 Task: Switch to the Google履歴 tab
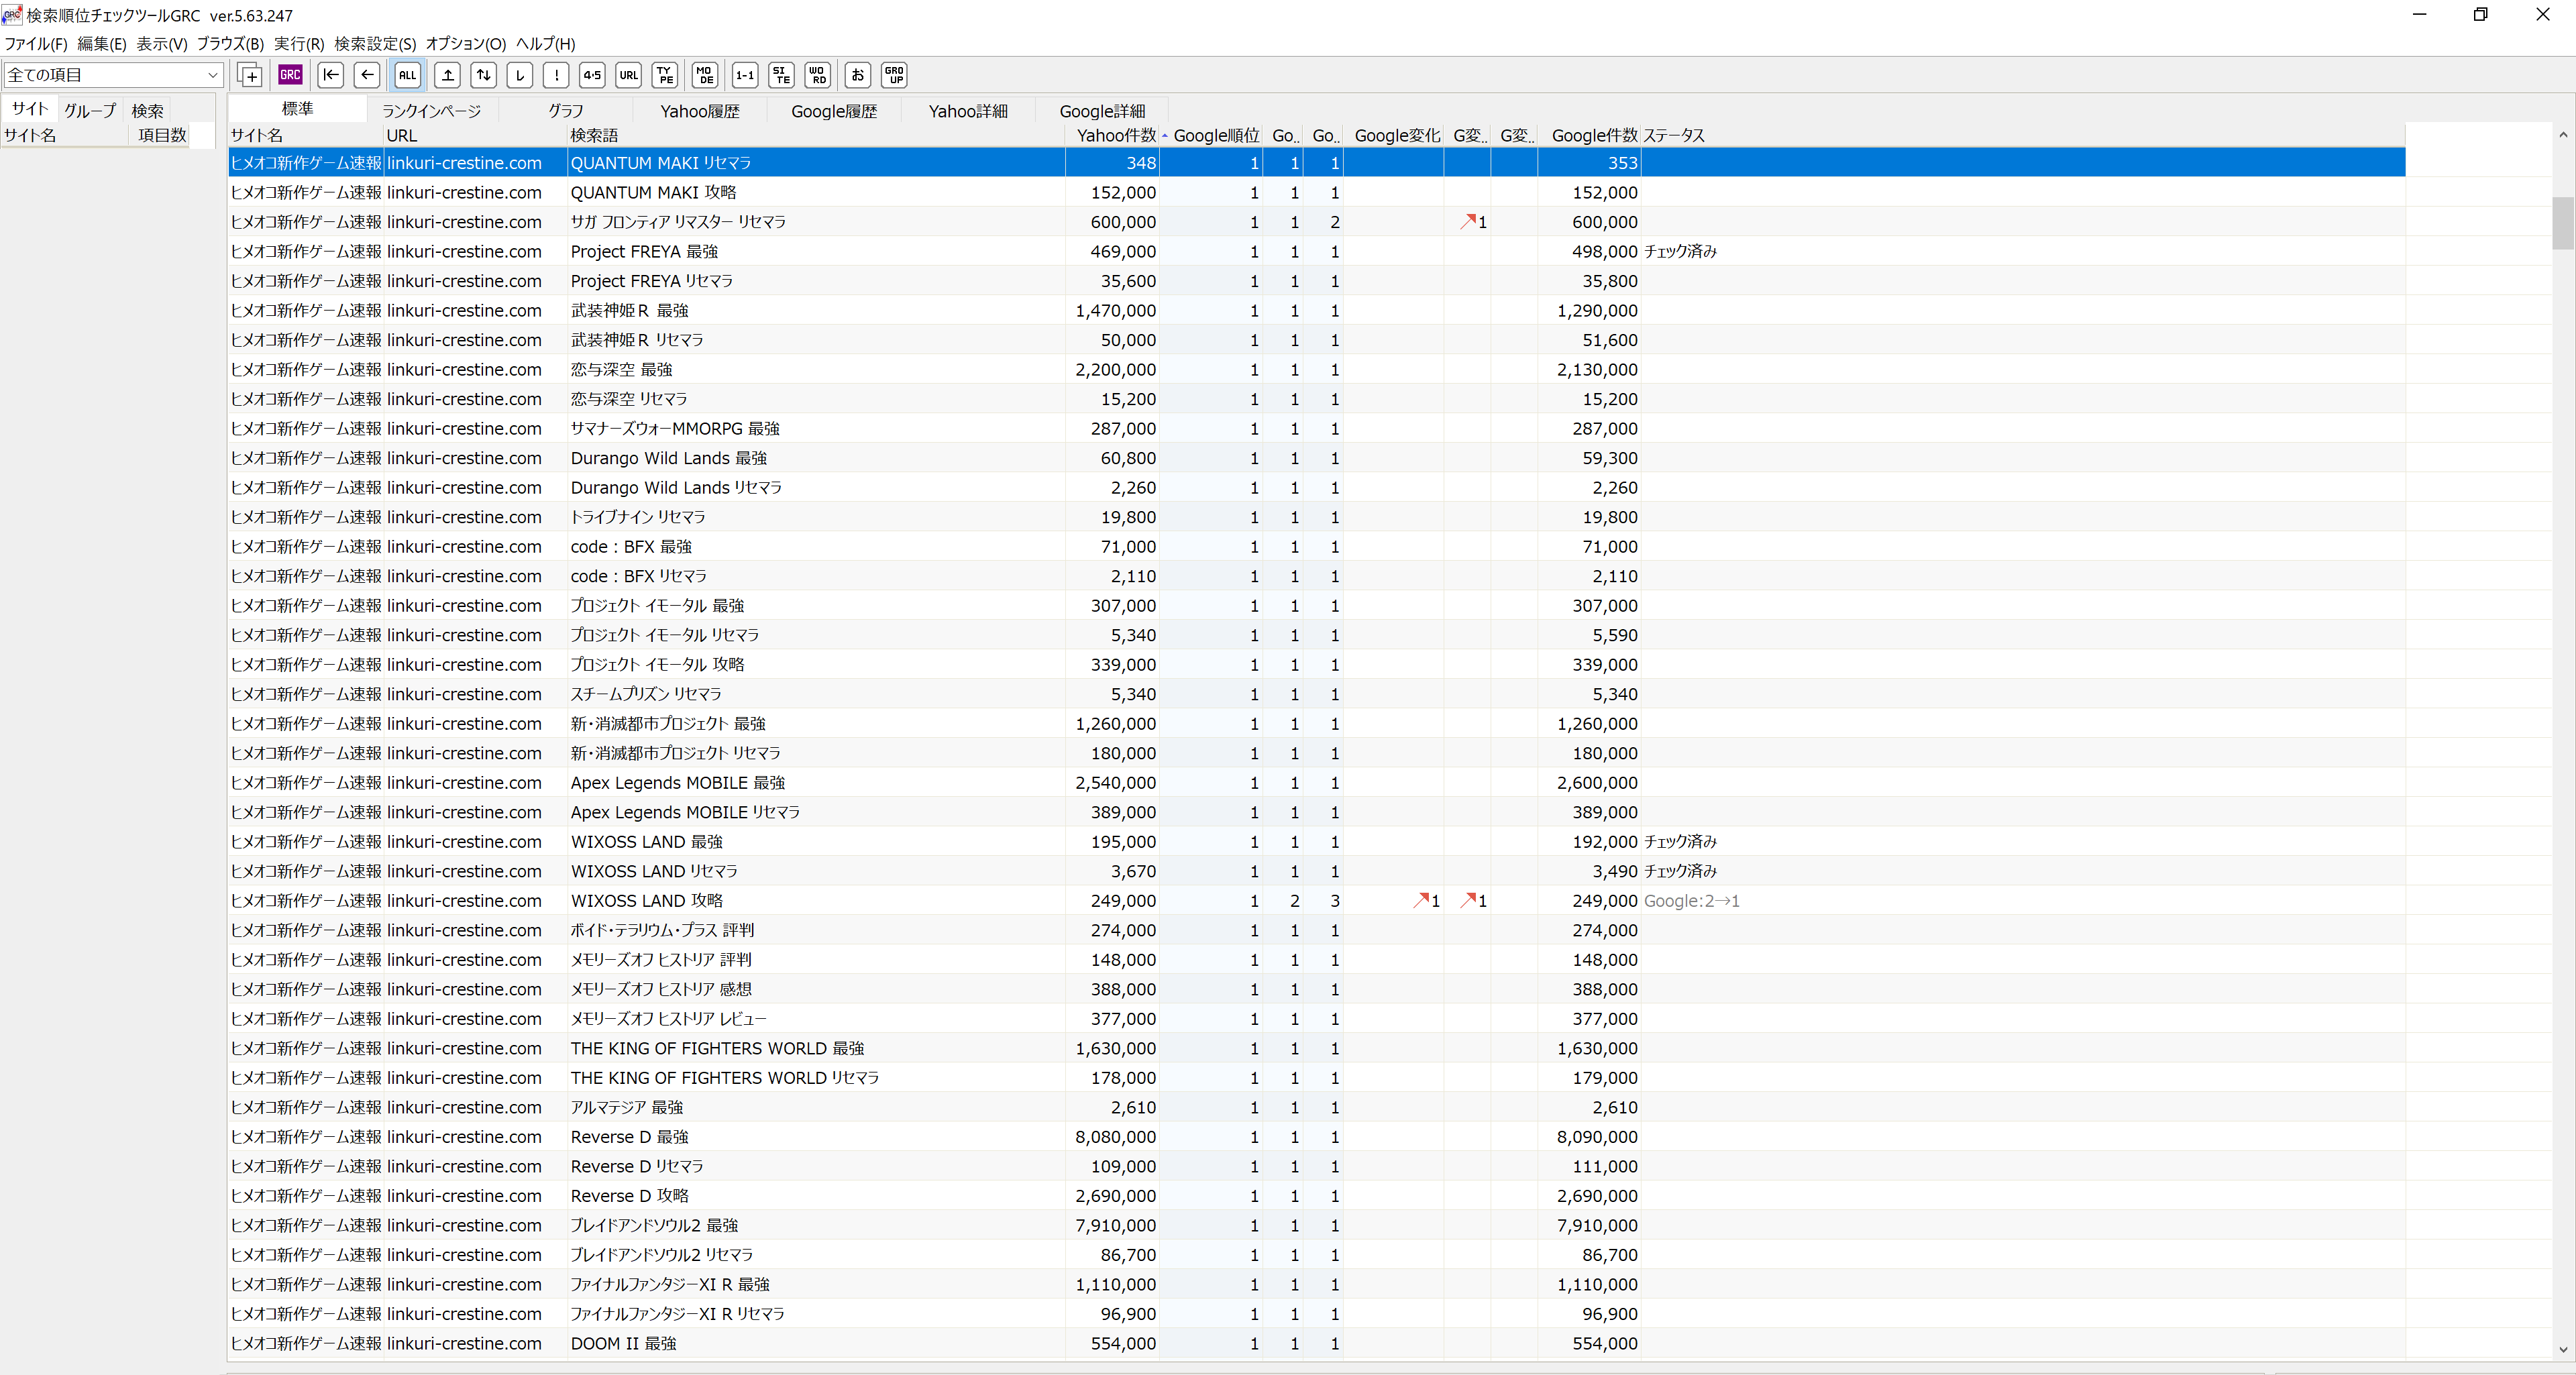tap(833, 111)
